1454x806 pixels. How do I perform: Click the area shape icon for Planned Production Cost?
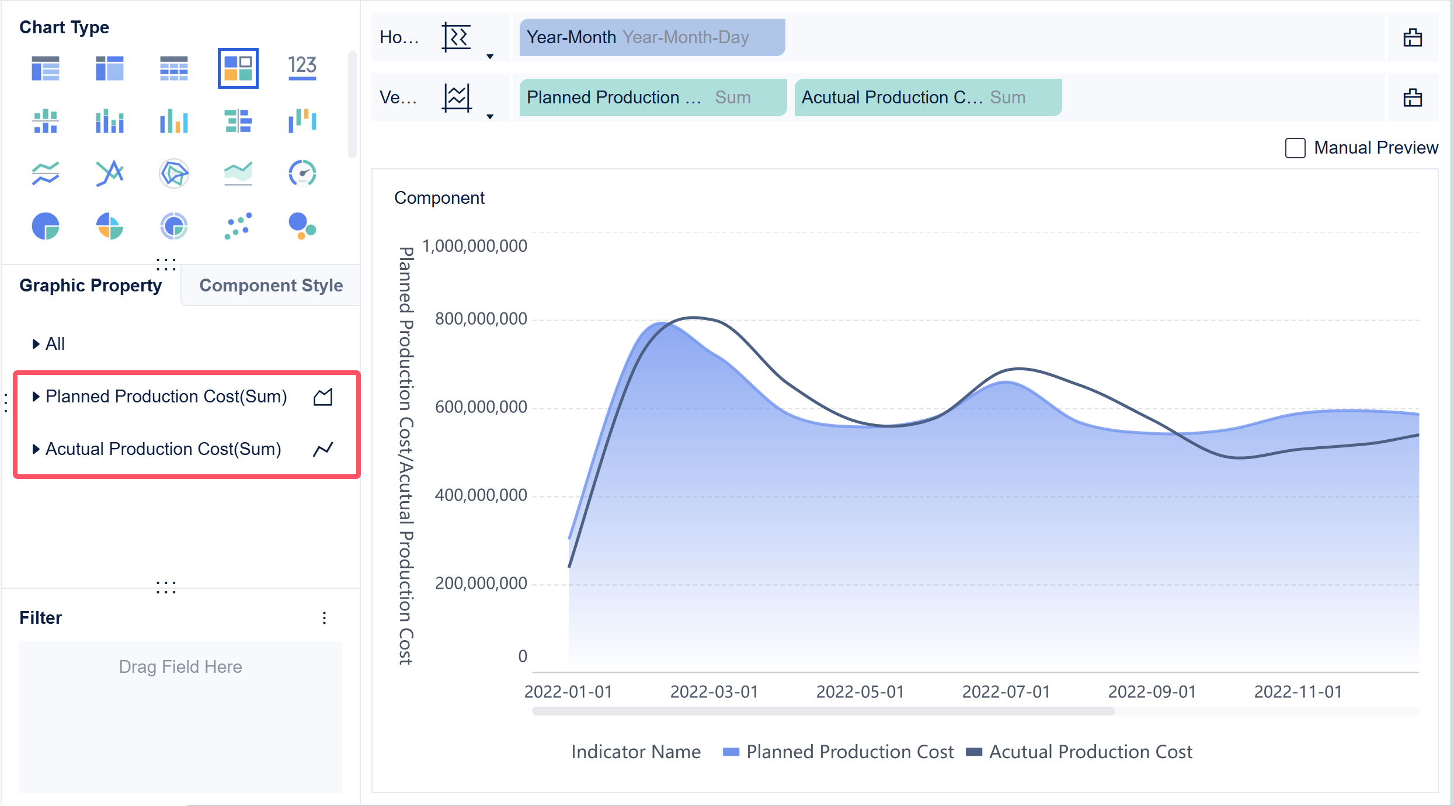(323, 397)
